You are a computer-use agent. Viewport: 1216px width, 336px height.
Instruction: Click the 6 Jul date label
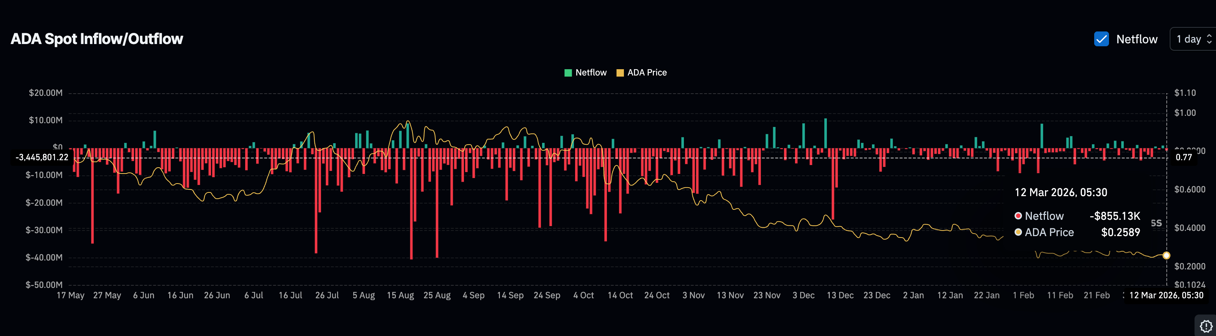pos(254,295)
